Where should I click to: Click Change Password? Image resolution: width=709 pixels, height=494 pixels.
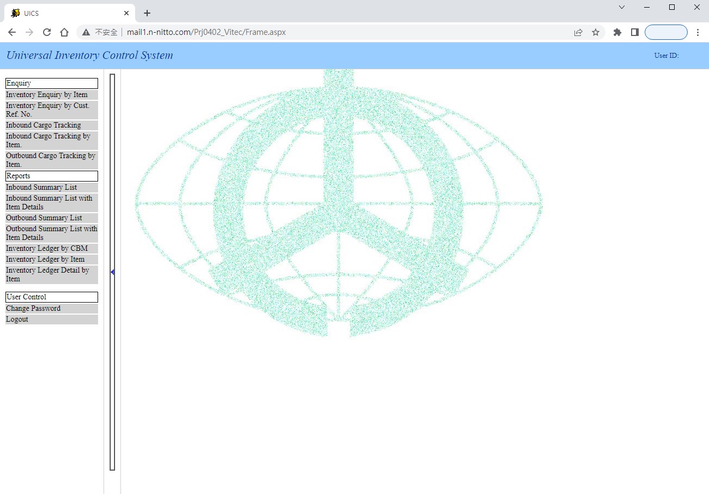pos(52,309)
